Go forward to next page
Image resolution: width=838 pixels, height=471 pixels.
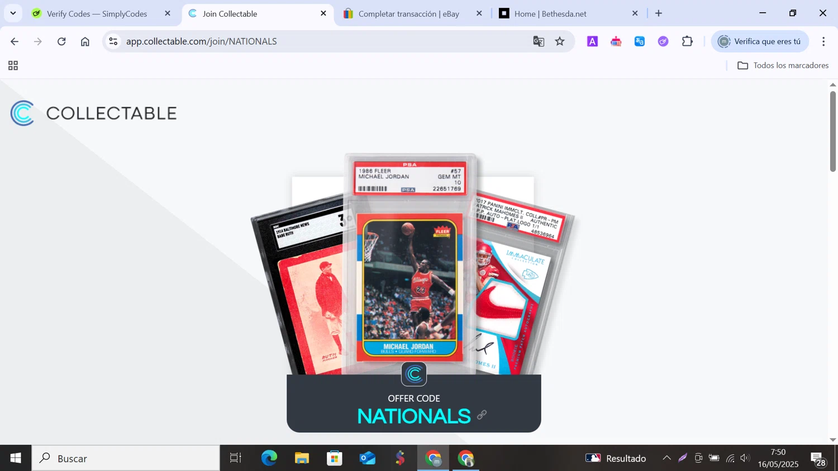coord(38,41)
